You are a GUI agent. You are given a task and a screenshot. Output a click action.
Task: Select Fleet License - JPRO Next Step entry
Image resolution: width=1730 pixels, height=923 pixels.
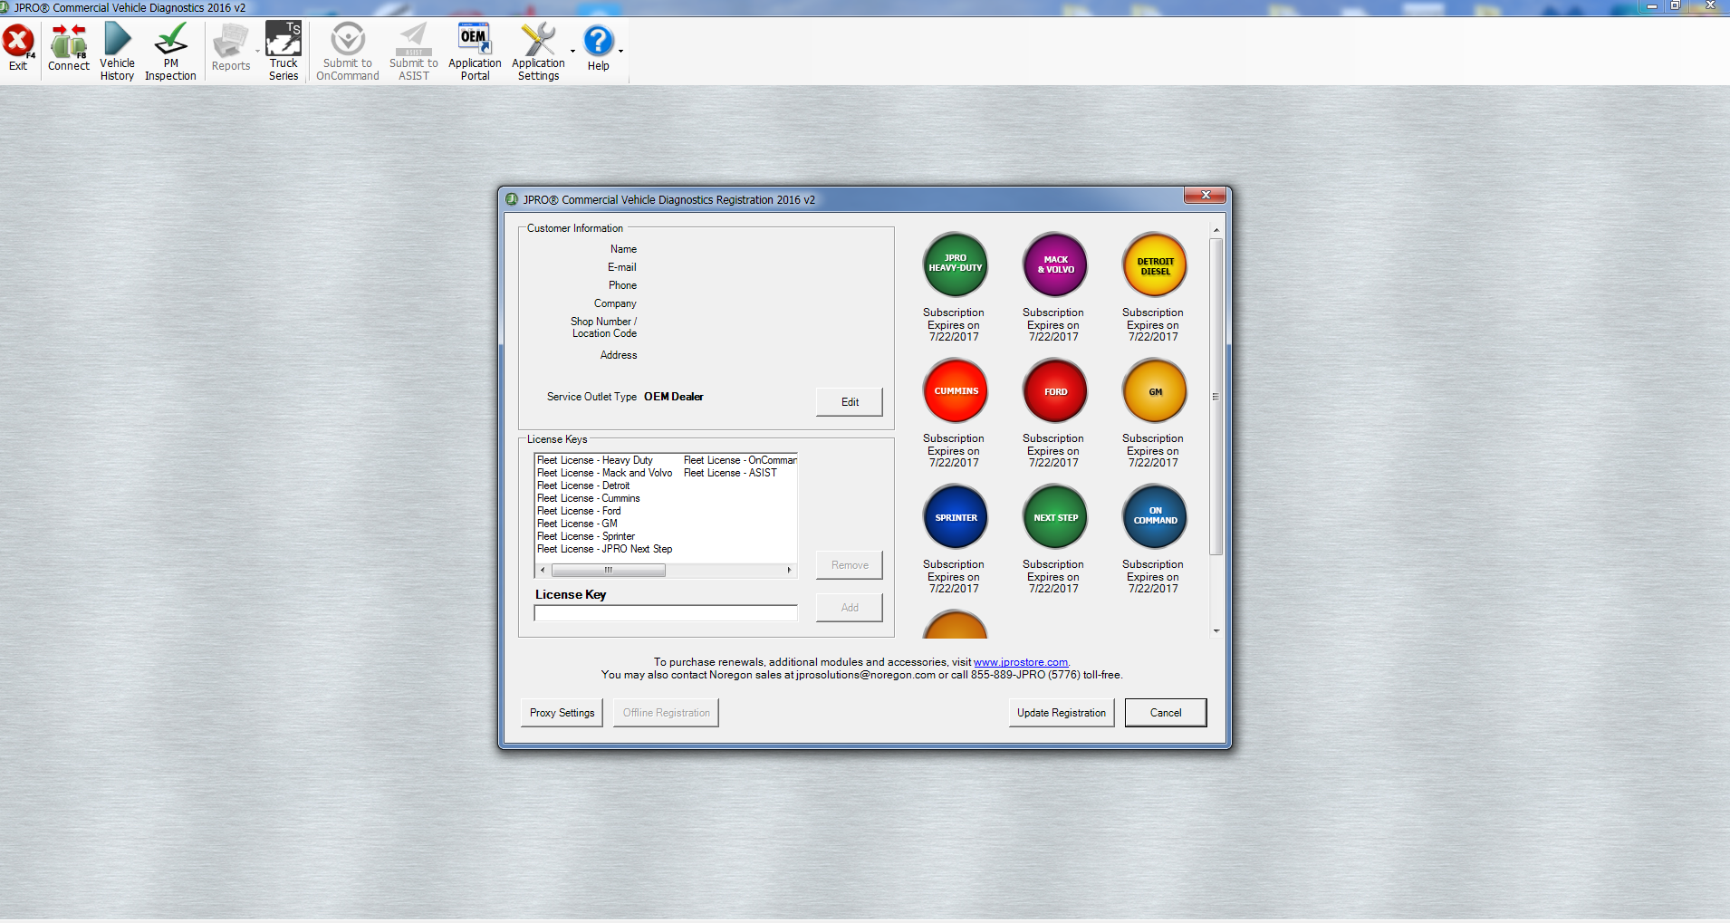(x=605, y=549)
